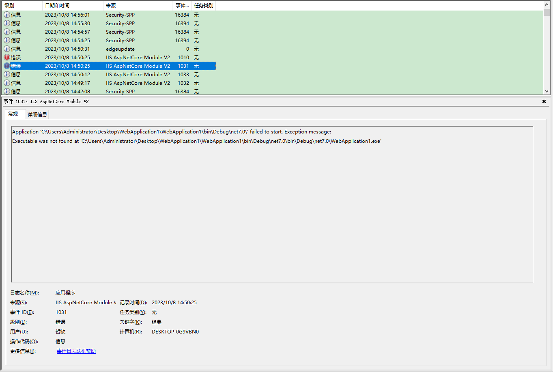Click the info icon of event 1032
The height and width of the screenshot is (372, 553).
[7, 83]
